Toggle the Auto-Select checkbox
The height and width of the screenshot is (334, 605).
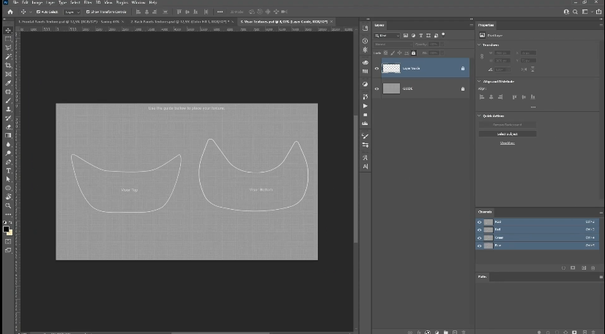coord(37,12)
